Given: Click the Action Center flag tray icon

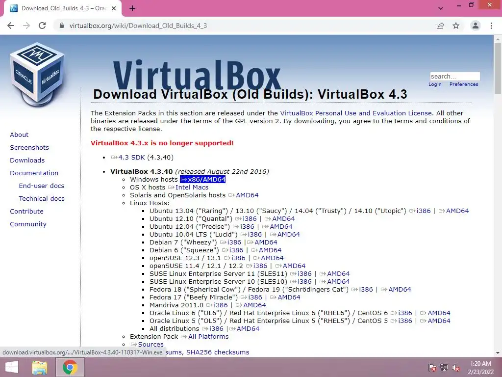Looking at the screenshot, I should (x=432, y=368).
